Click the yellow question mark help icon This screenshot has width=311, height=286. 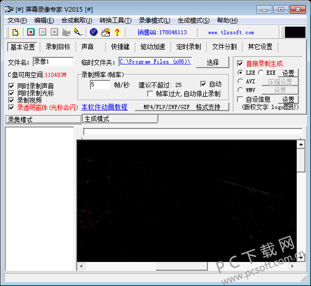coord(117,32)
